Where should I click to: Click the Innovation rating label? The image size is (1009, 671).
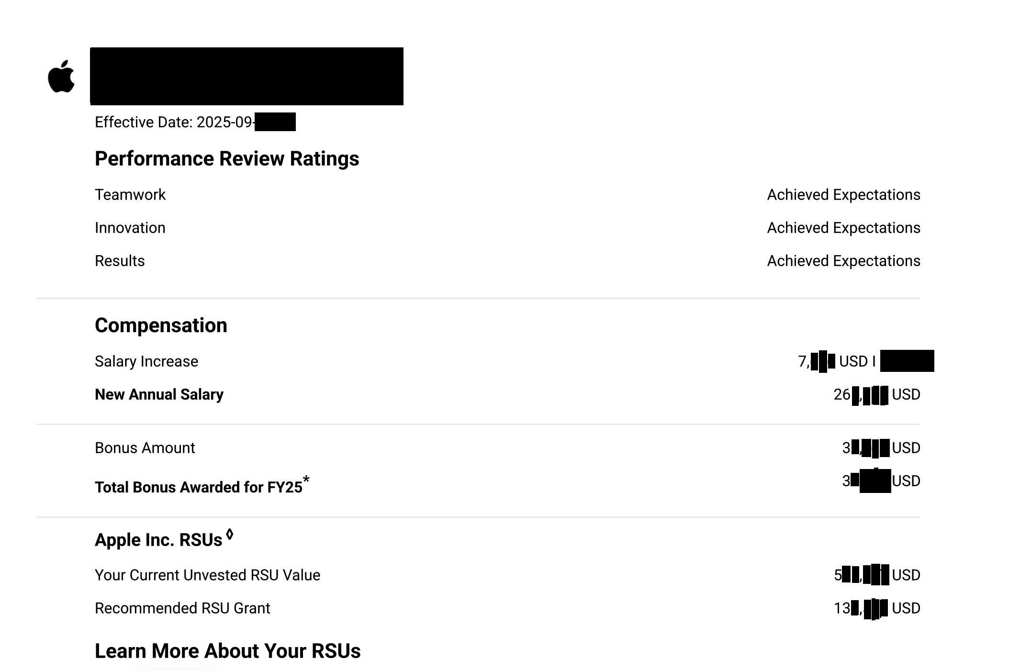(130, 228)
